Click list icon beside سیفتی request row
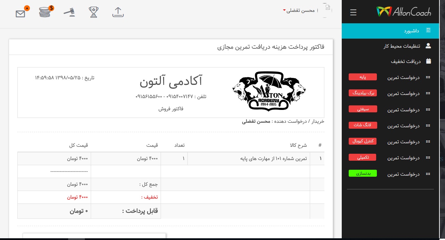 pyautogui.click(x=428, y=110)
